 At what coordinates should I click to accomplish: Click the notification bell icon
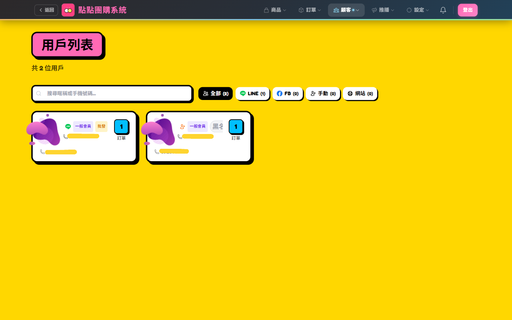tap(443, 10)
